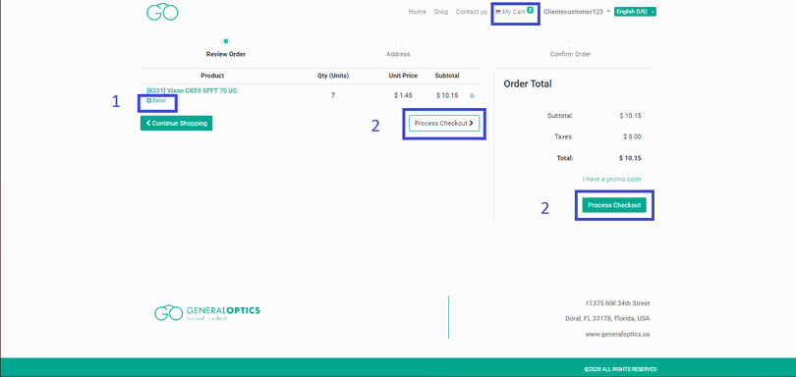The image size is (796, 377).
Task: Click the www.generaloptics.us footer text
Action: (617, 335)
